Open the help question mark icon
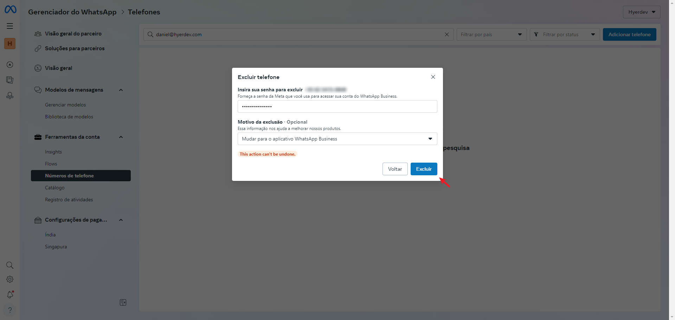The height and width of the screenshot is (320, 675). 10,310
